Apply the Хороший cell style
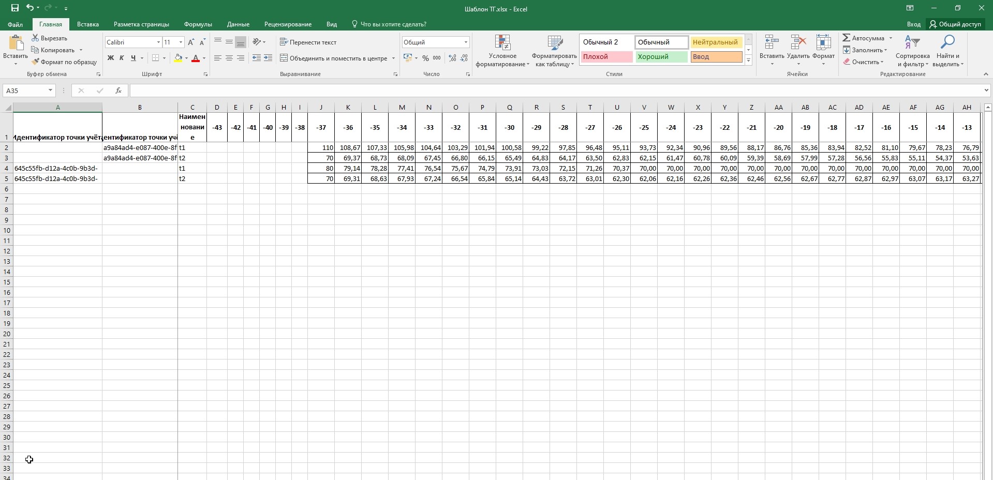 tap(661, 57)
